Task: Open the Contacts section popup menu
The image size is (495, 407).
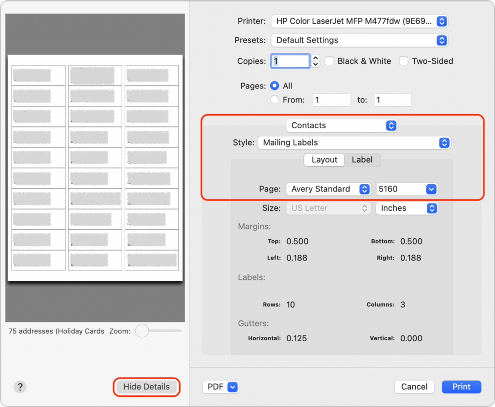Action: [x=342, y=125]
